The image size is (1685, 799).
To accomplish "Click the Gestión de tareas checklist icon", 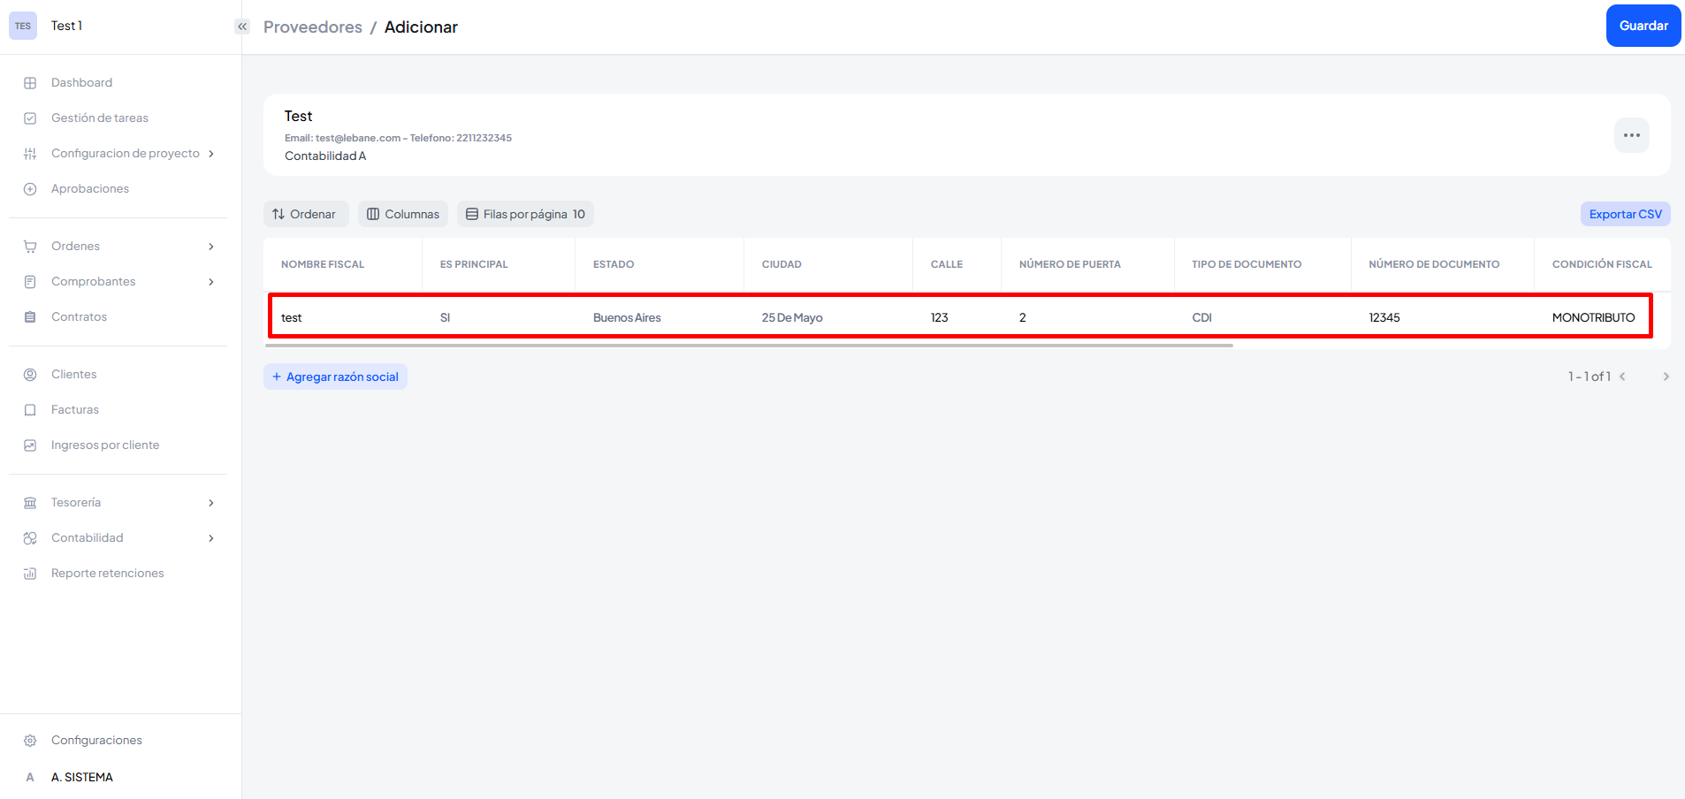I will click(x=30, y=118).
